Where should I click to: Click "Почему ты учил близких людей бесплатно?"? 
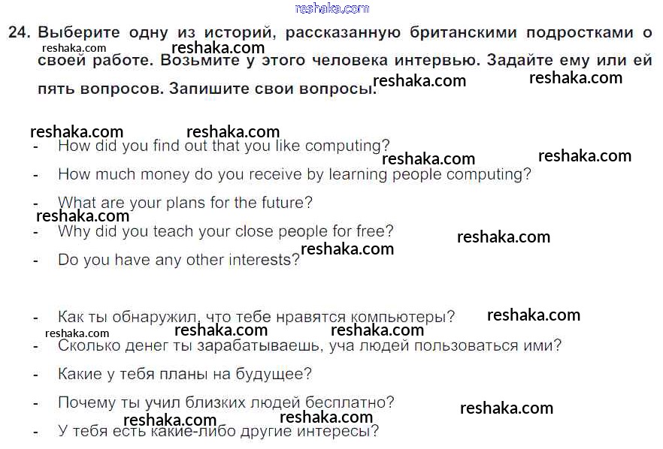coord(226,402)
